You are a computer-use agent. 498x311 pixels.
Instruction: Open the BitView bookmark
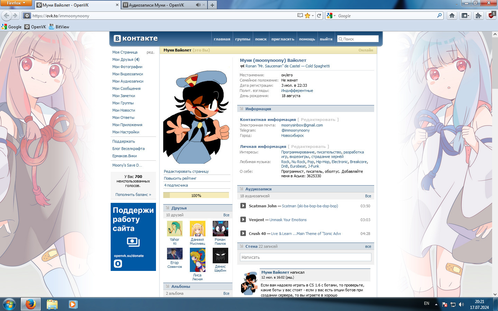[59, 27]
